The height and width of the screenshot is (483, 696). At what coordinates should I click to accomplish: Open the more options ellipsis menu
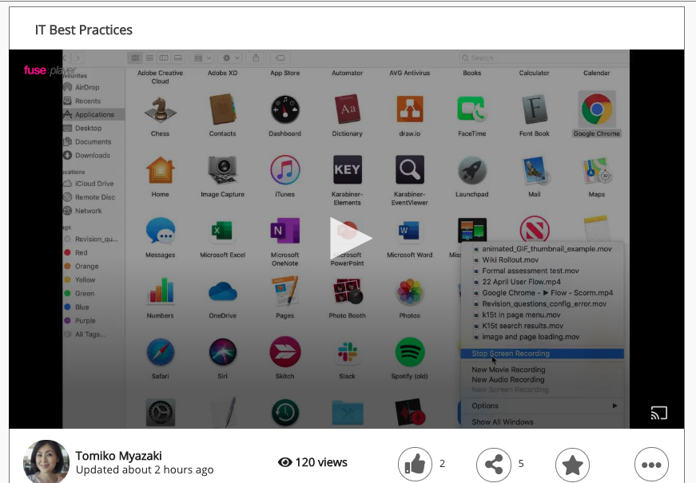click(x=651, y=464)
